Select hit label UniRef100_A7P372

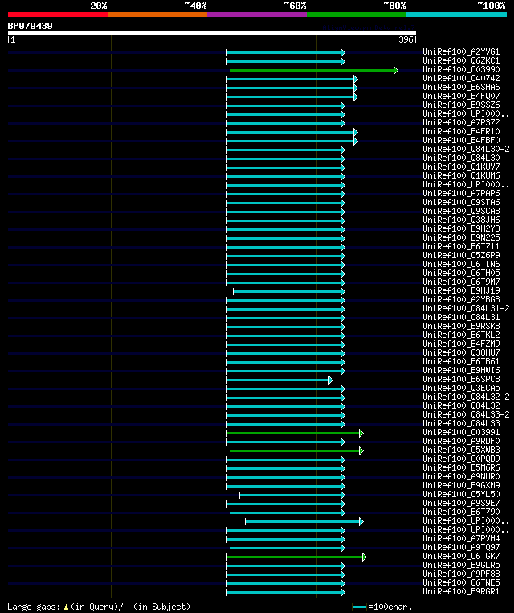[461, 122]
